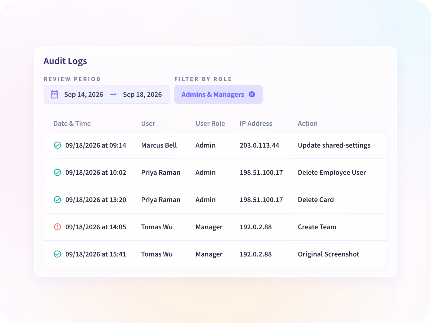Click the arrow between the review dates

(113, 94)
